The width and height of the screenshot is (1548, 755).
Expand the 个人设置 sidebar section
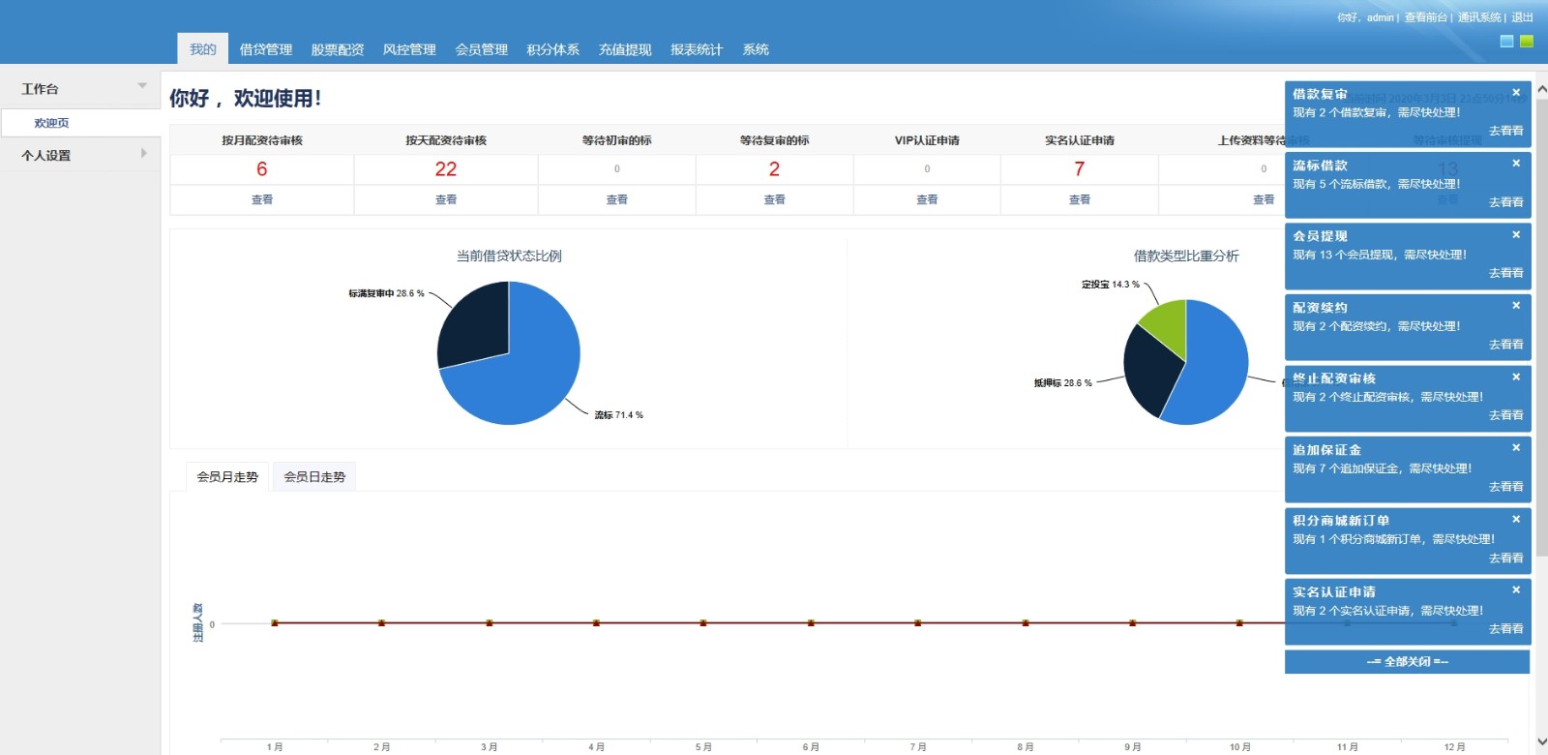pyautogui.click(x=144, y=153)
